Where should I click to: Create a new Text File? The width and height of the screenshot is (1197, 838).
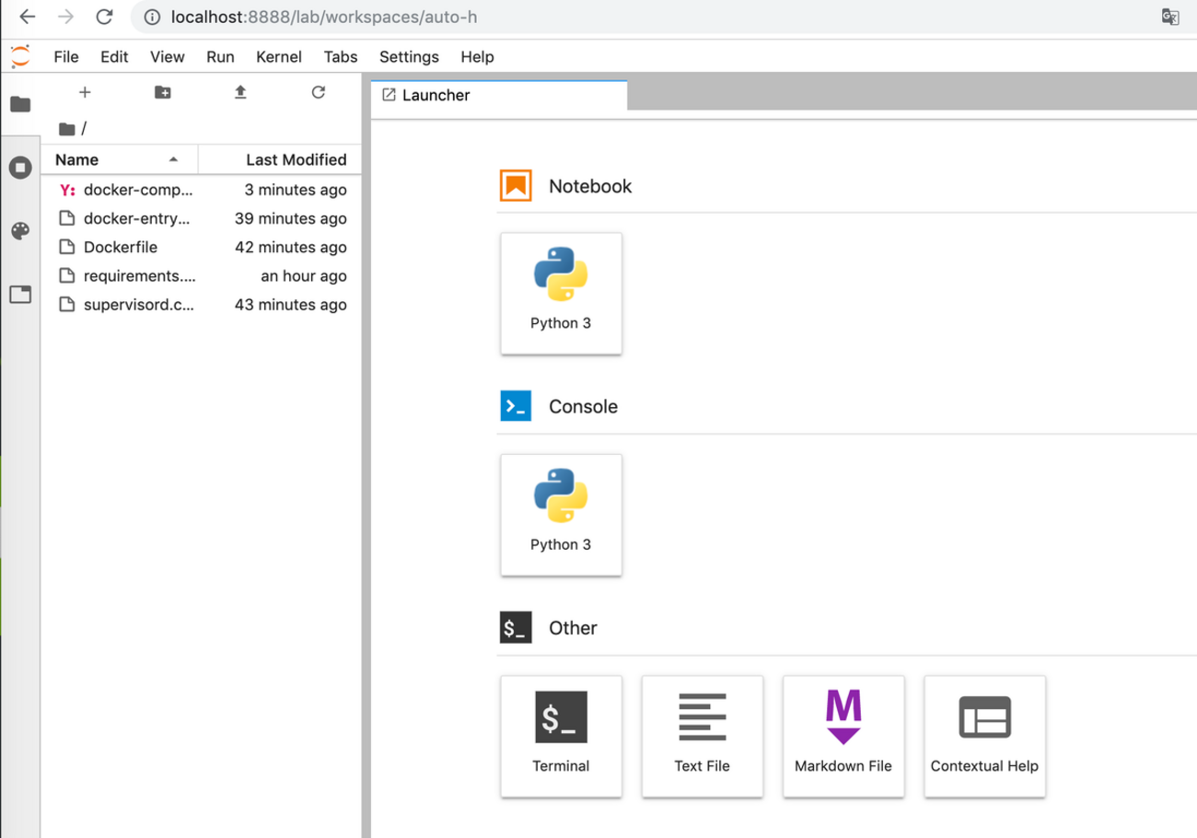702,735
